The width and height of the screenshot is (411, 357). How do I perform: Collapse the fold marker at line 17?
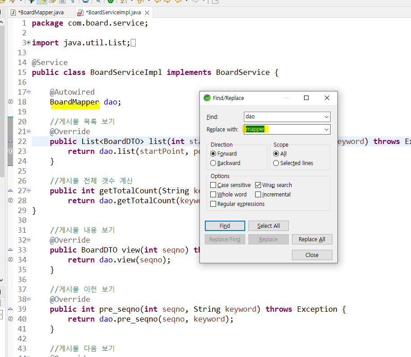point(29,91)
